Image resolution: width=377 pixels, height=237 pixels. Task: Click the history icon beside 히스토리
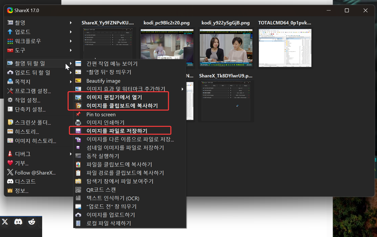click(x=10, y=131)
